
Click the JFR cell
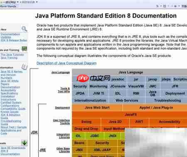[175, 86]
